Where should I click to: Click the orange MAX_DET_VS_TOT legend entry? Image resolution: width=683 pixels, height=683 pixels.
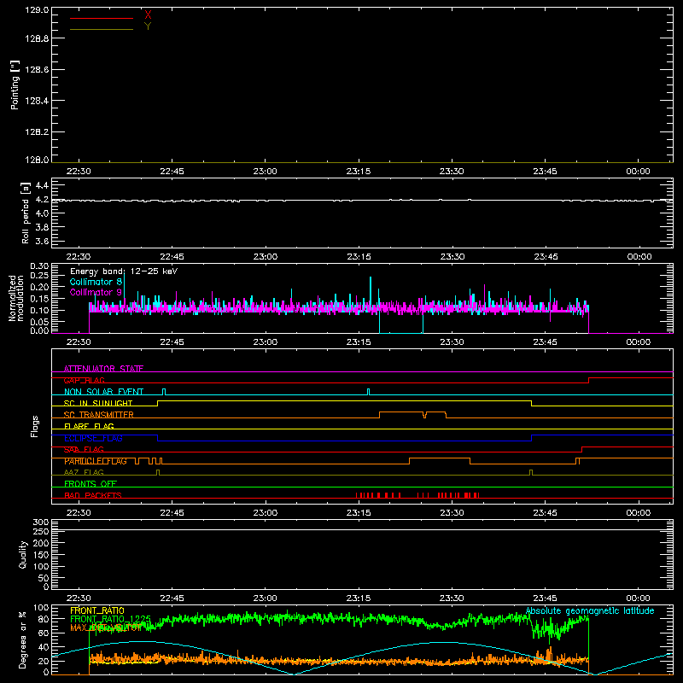coord(106,628)
